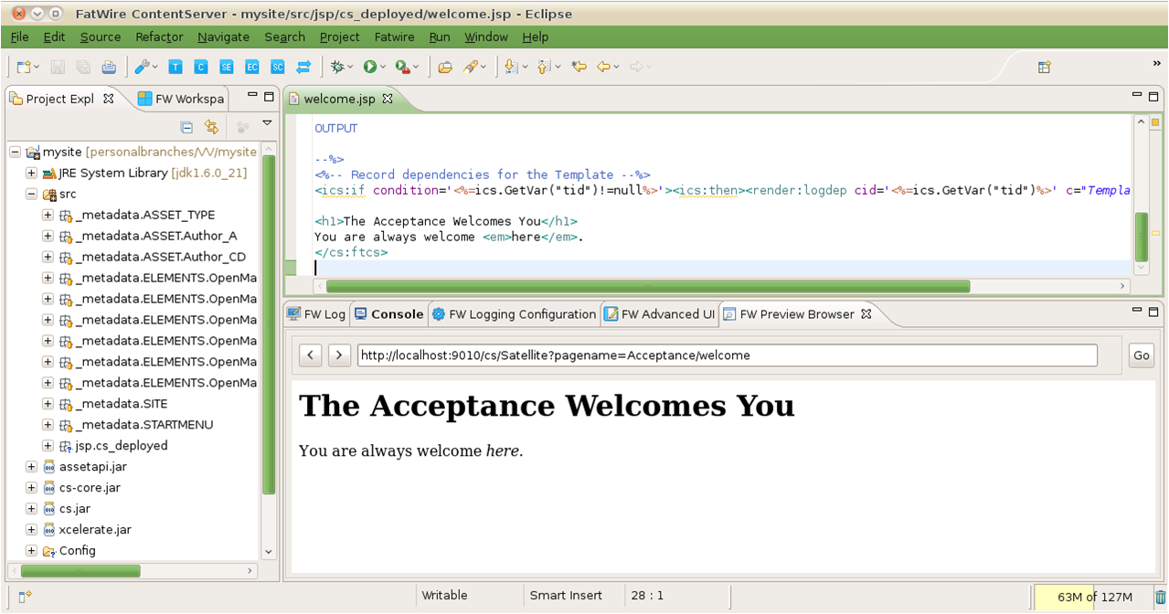Click preview browser back button
Image resolution: width=1169 pixels, height=614 pixels.
point(310,355)
